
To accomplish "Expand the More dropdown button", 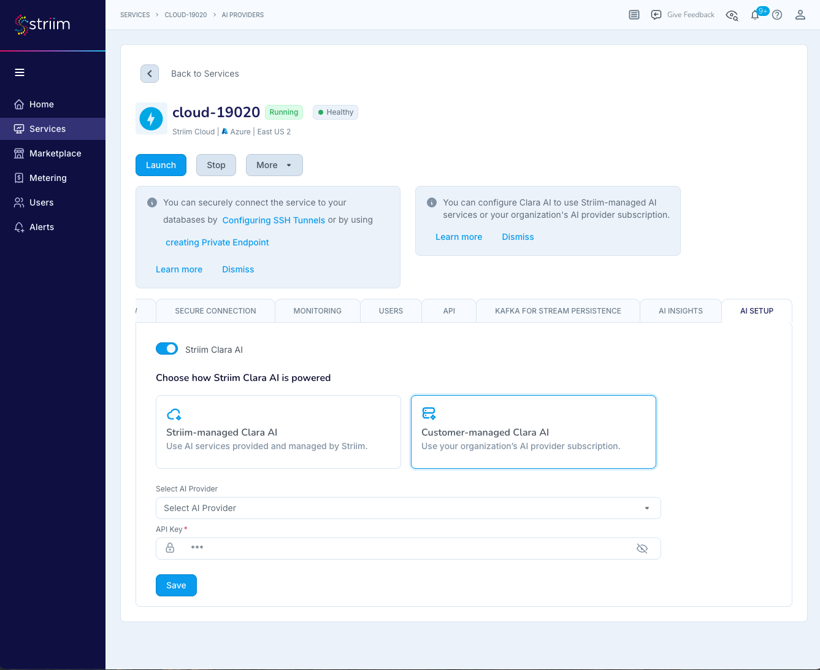I will click(x=274, y=165).
